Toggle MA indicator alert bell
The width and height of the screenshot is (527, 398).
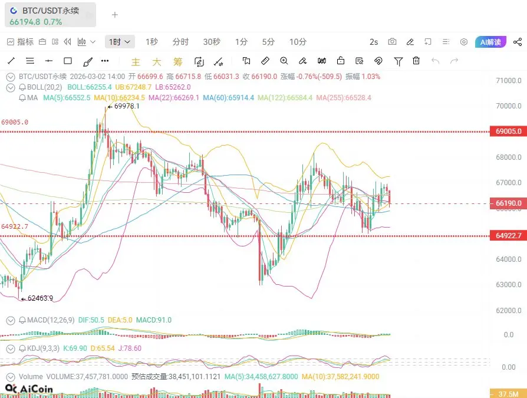click(x=22, y=98)
